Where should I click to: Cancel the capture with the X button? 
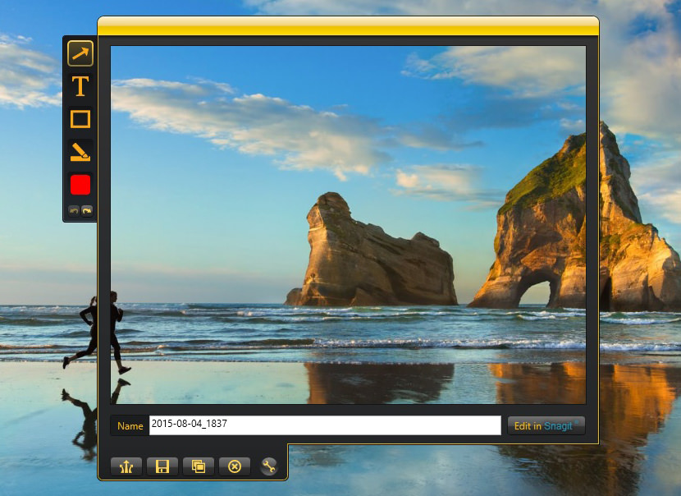click(x=235, y=466)
